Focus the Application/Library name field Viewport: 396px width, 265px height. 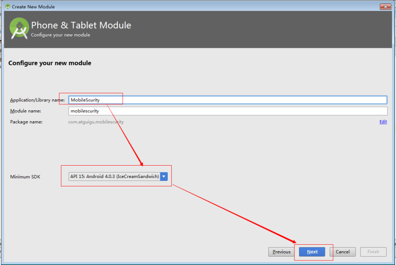tap(228, 100)
